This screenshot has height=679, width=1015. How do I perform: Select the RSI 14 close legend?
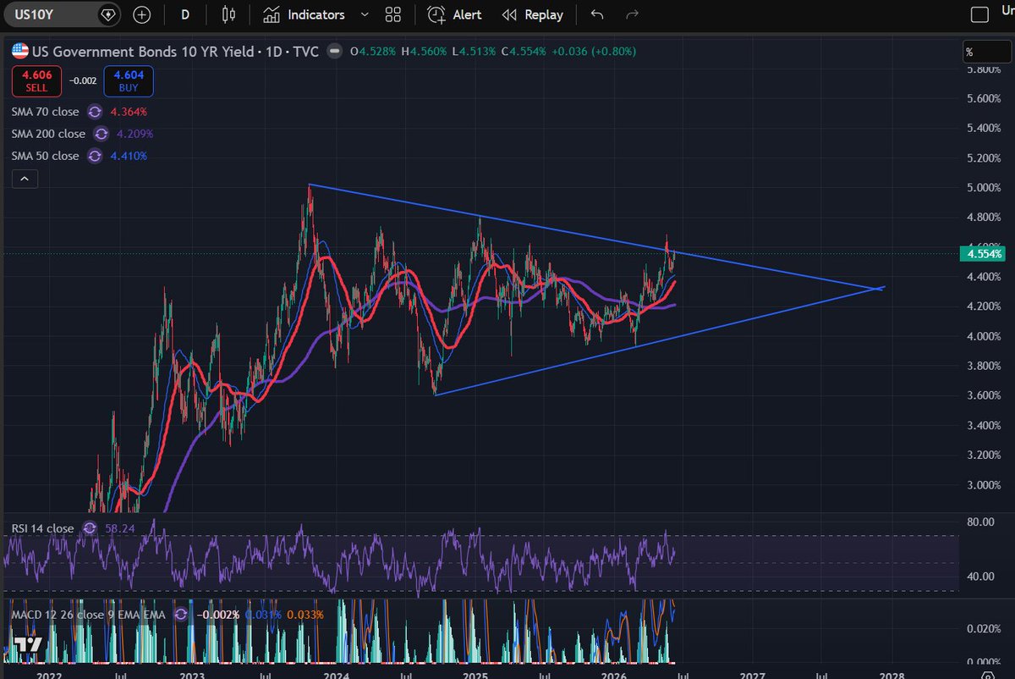[43, 528]
